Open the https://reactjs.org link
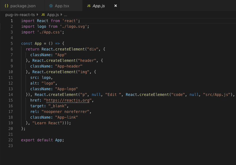Screen dimensions: 236x165 tap(67, 100)
